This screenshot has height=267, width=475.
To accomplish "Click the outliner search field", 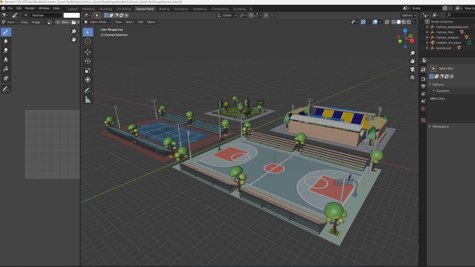I will pyautogui.click(x=460, y=15).
